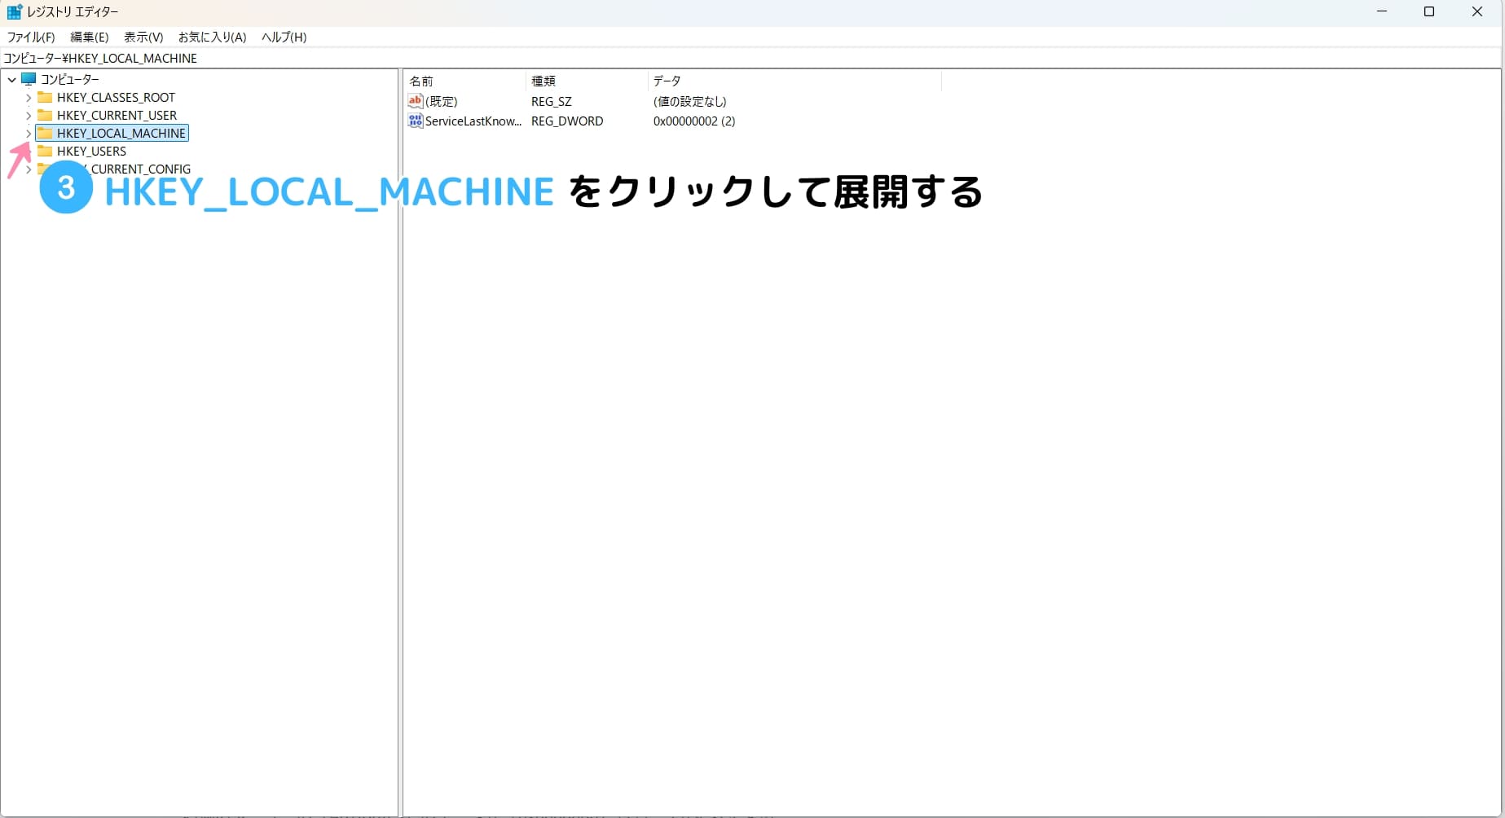
Task: Open the お気に入り(A) menu
Action: [212, 37]
